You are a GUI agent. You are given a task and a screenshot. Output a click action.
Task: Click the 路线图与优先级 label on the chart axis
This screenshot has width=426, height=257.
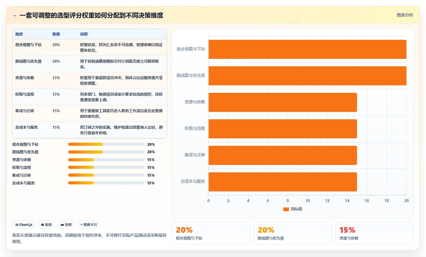[191, 76]
